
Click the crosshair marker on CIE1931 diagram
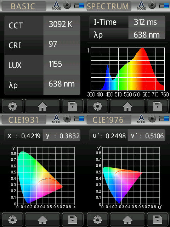(x=44, y=180)
